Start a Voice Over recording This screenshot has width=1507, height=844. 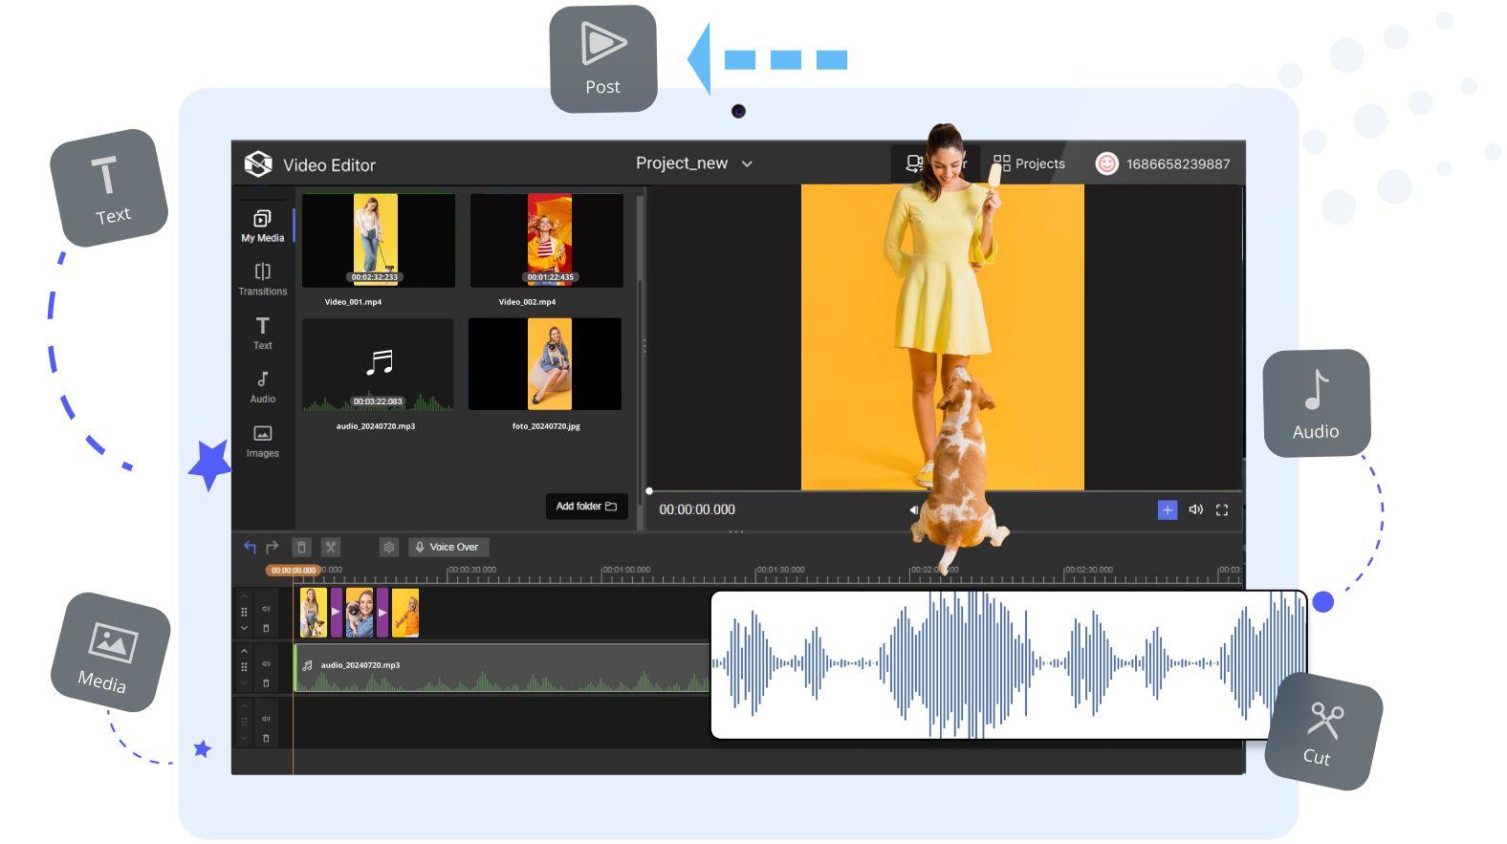[448, 547]
